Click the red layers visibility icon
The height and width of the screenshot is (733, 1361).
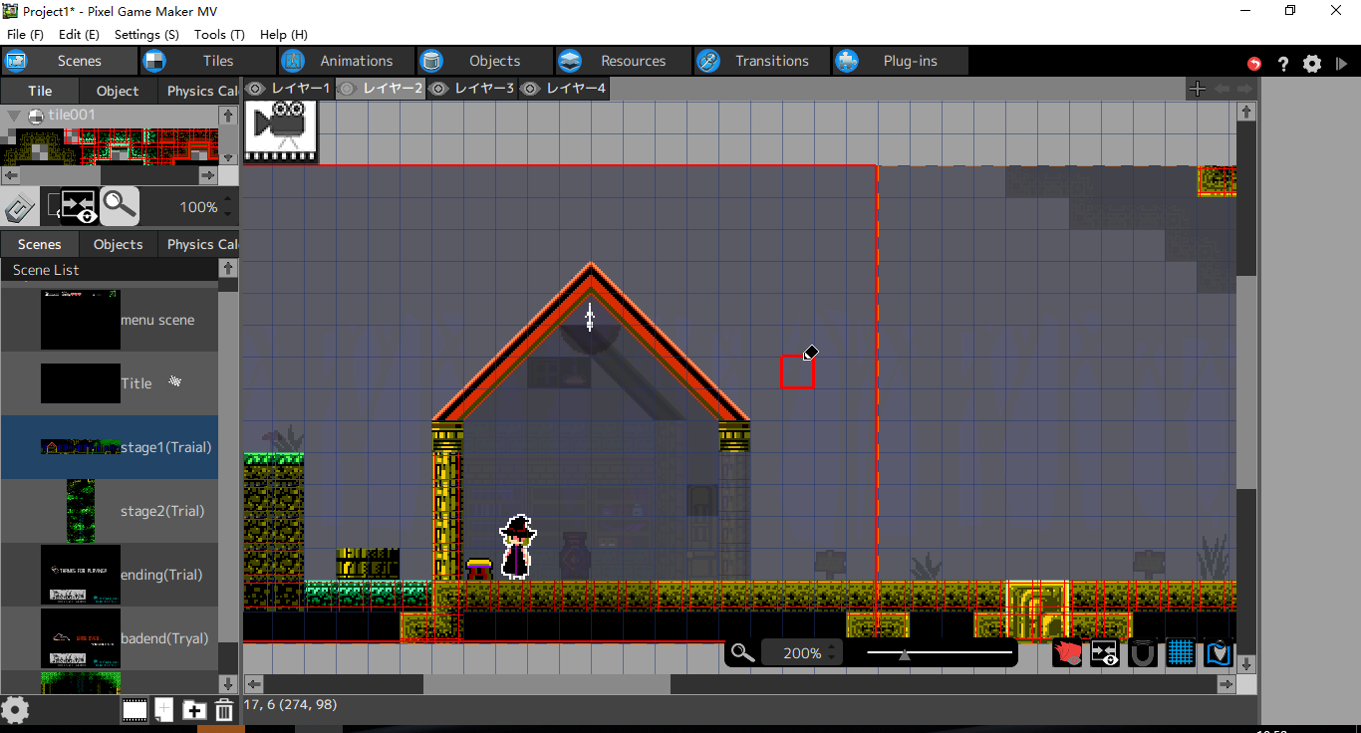(1067, 653)
